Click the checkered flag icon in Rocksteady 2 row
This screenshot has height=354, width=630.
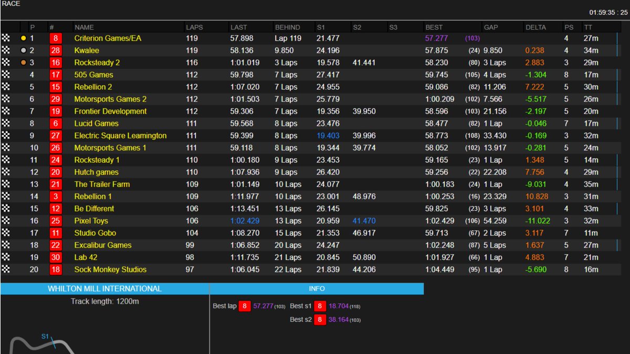click(6, 62)
